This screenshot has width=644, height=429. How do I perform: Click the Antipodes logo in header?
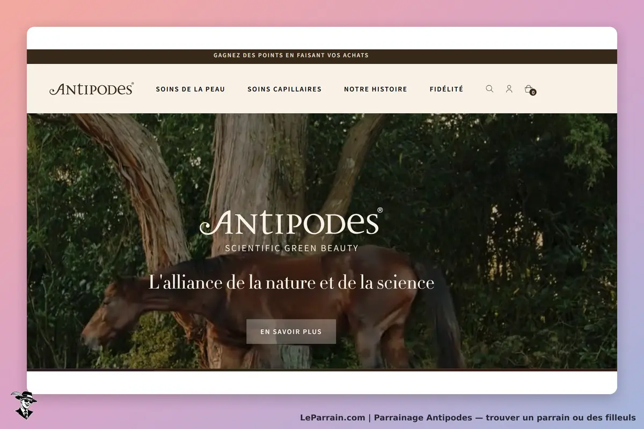[x=92, y=89]
